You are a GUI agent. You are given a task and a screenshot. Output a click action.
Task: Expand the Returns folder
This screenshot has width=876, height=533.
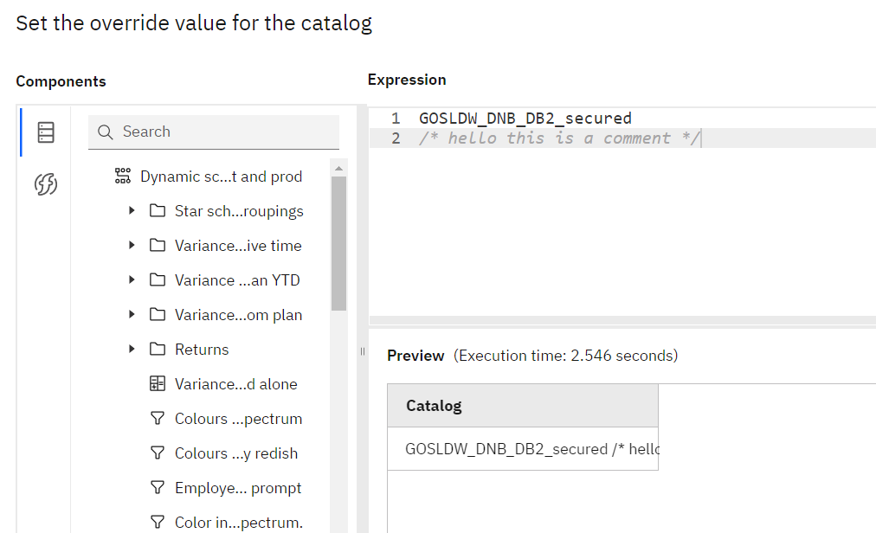click(132, 350)
